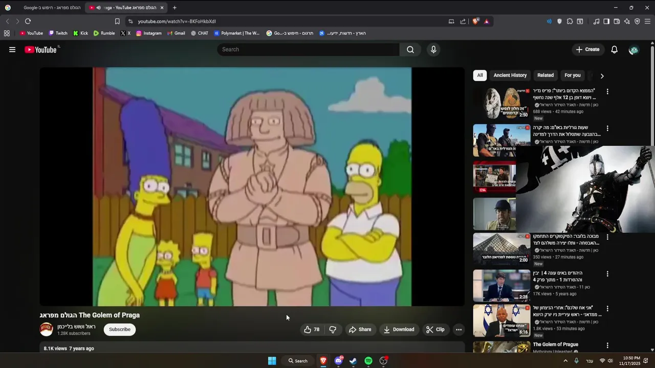Toggle the browser sidebar panel icon
Image resolution: width=655 pixels, height=368 pixels.
[606, 21]
